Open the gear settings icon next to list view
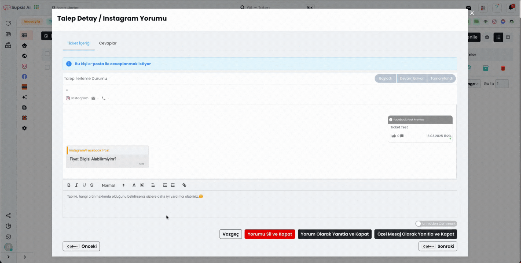 487,37
